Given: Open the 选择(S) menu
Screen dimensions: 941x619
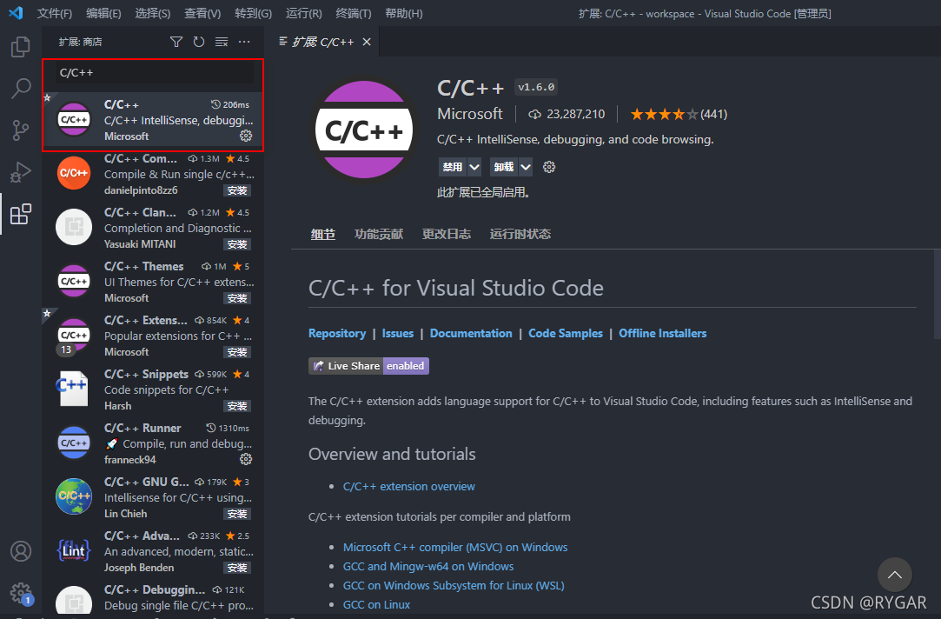Looking at the screenshot, I should pyautogui.click(x=152, y=13).
